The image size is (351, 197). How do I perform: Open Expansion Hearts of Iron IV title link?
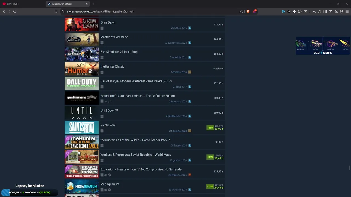coord(141,169)
